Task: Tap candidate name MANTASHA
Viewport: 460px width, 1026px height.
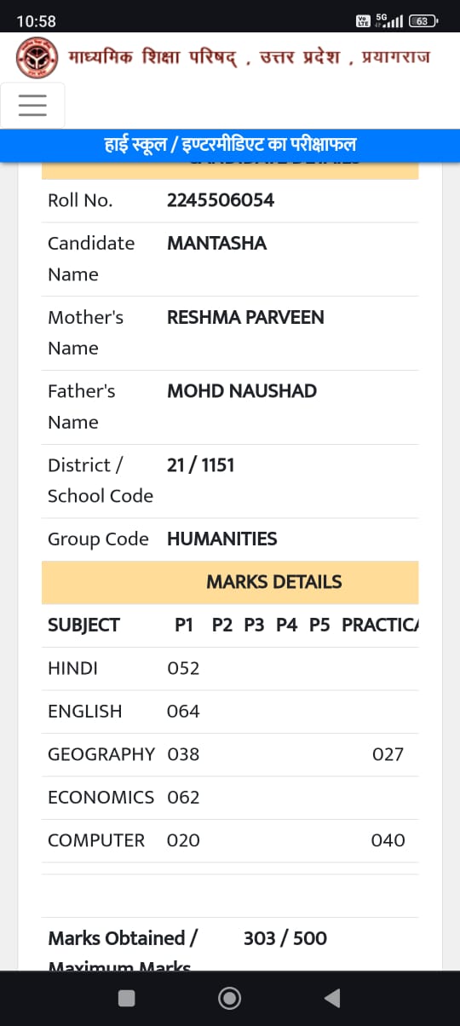Action: (216, 243)
